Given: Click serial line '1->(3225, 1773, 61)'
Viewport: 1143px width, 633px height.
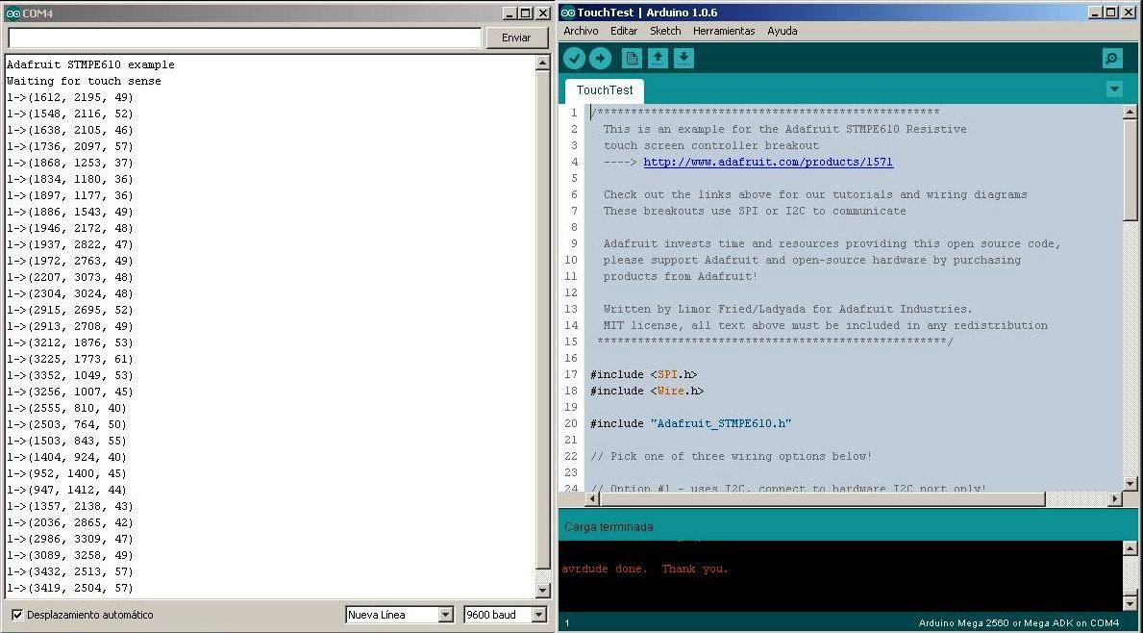Looking at the screenshot, I should point(70,359).
